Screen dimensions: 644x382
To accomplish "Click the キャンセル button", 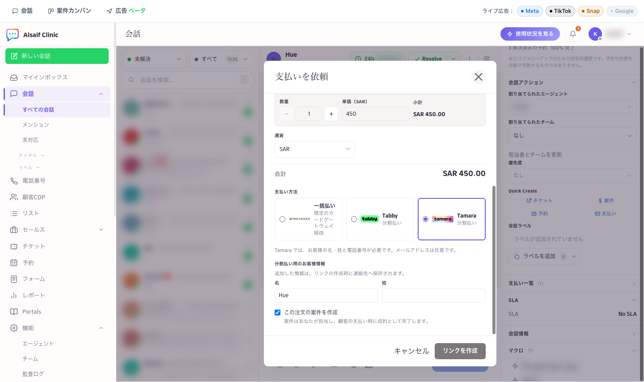I will point(411,351).
